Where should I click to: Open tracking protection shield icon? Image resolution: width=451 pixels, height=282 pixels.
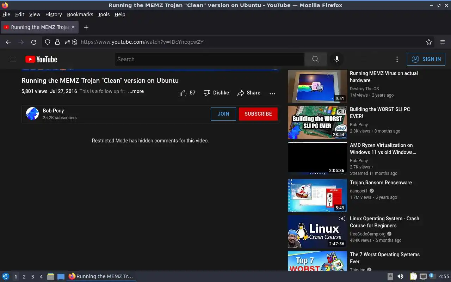click(48, 42)
